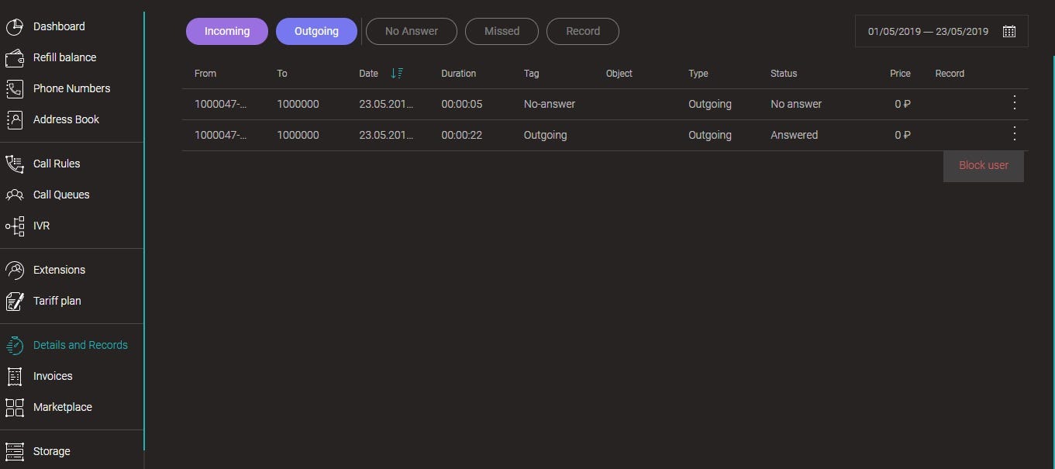1055x469 pixels.
Task: Toggle the Incoming calls filter
Action: 227,31
